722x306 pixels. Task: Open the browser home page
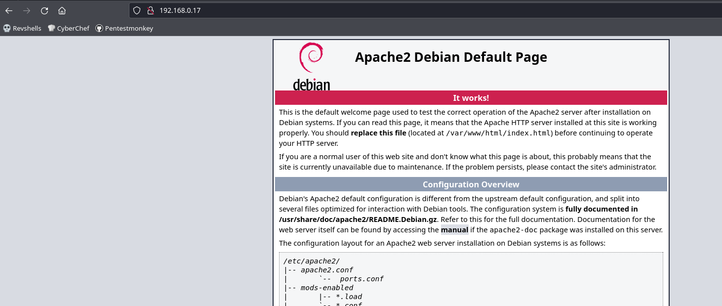[x=62, y=10]
